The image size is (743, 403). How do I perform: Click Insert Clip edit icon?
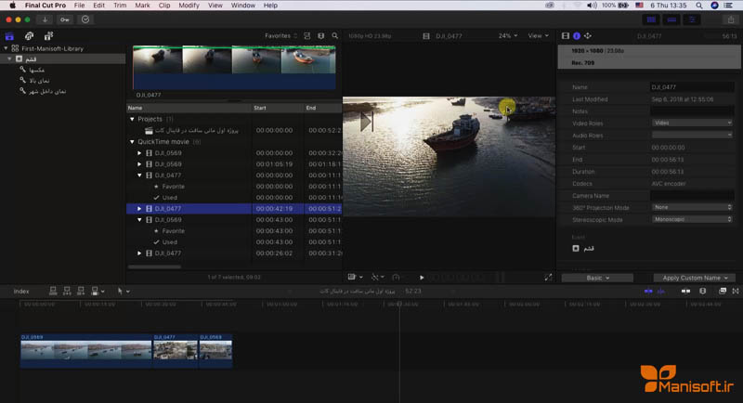click(x=67, y=291)
